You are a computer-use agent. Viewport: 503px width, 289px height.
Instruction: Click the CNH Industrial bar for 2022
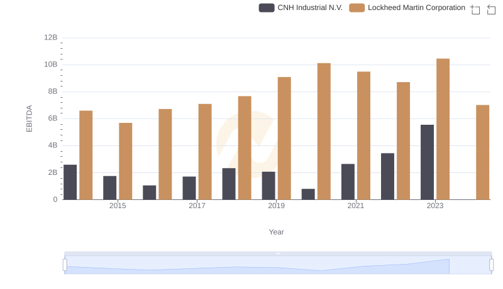click(387, 176)
